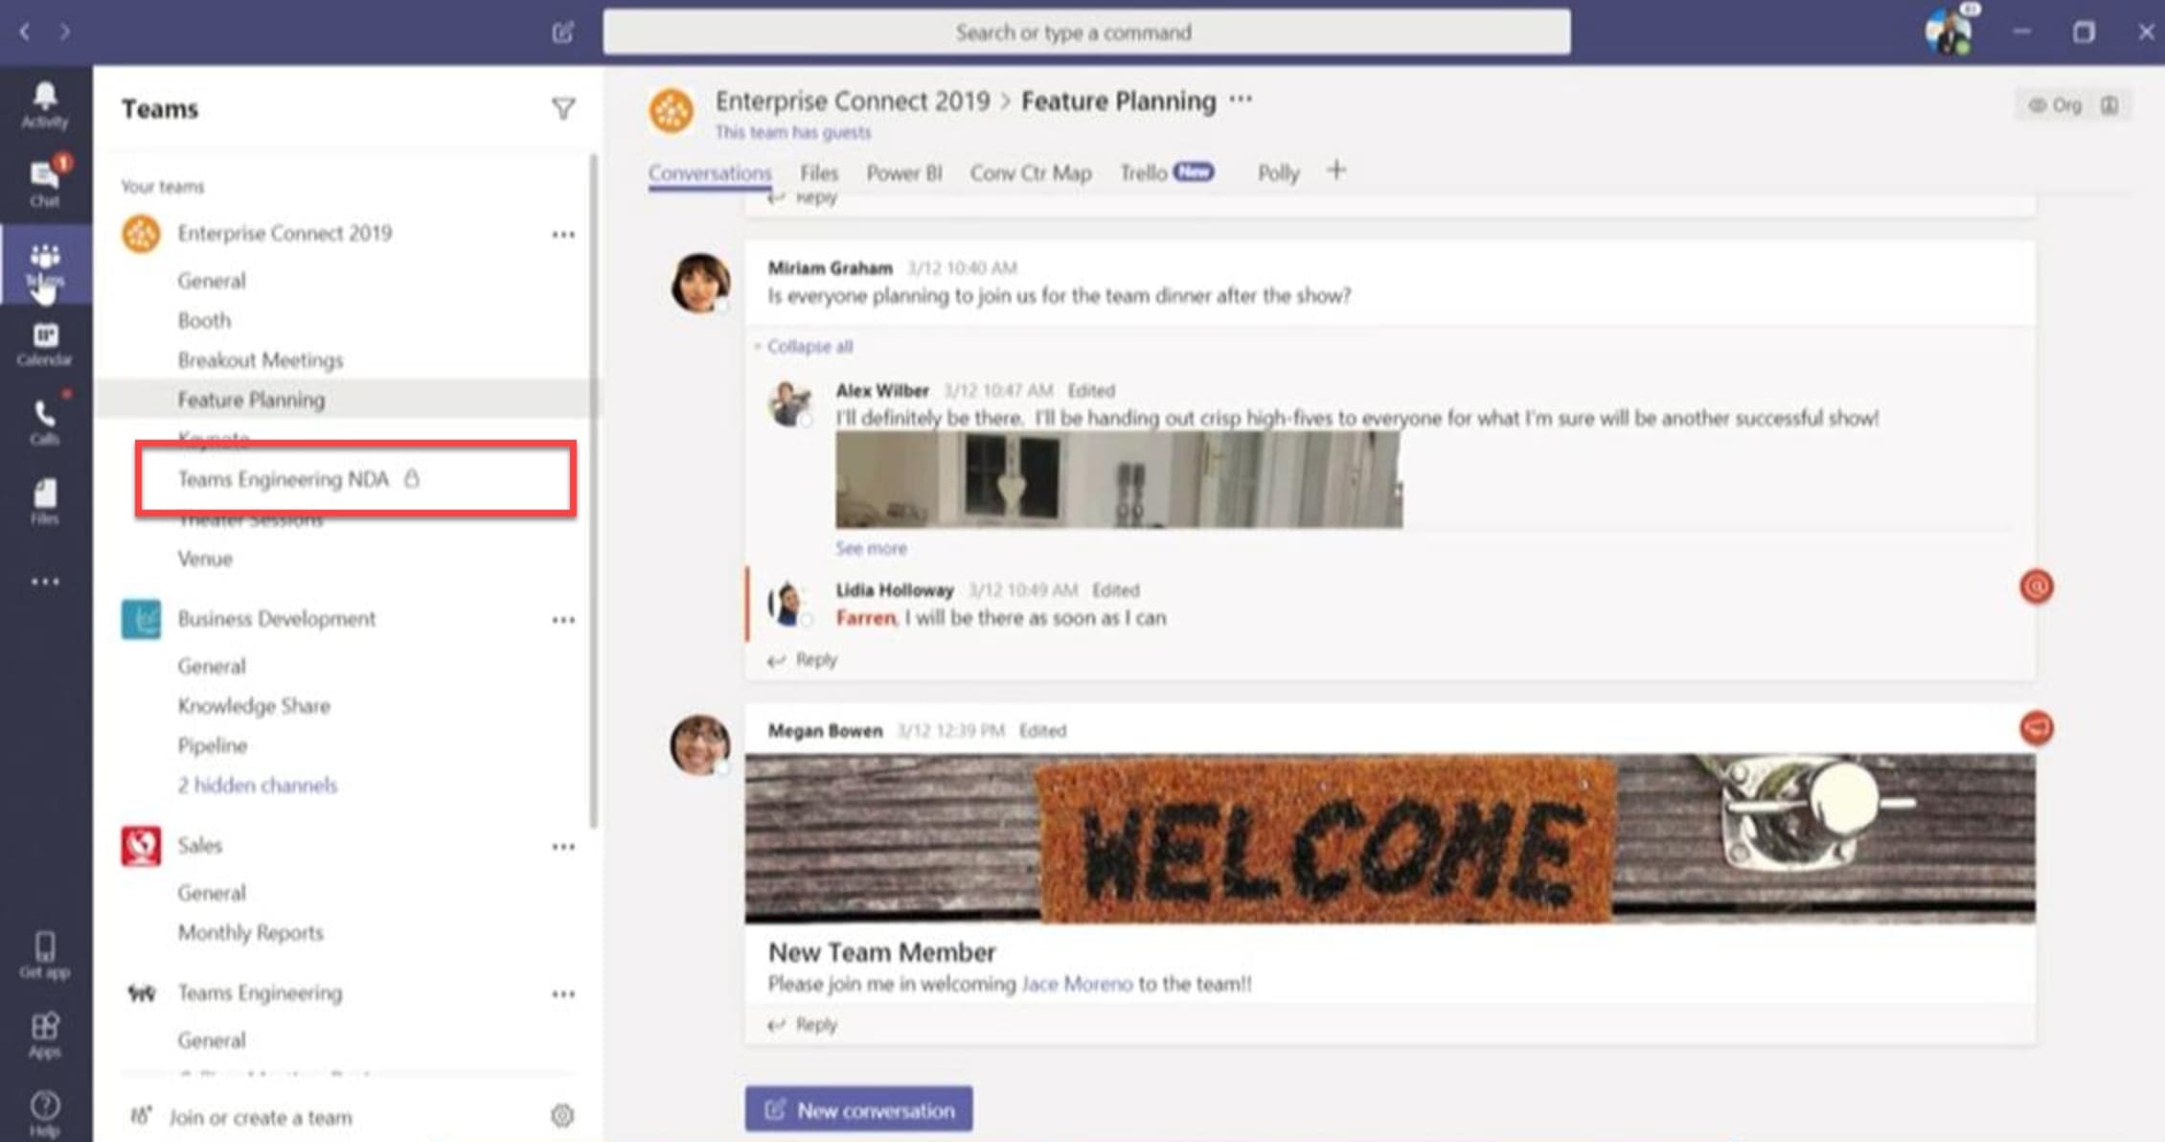Open the user profile avatar
Screen dimensions: 2165x1142
click(1949, 32)
